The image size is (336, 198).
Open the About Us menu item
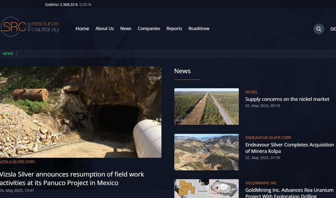click(x=105, y=29)
